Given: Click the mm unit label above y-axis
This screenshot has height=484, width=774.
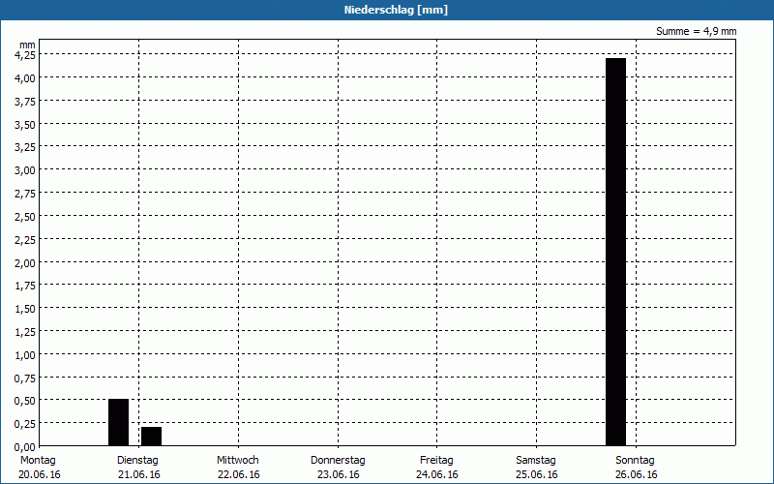Looking at the screenshot, I should [28, 45].
